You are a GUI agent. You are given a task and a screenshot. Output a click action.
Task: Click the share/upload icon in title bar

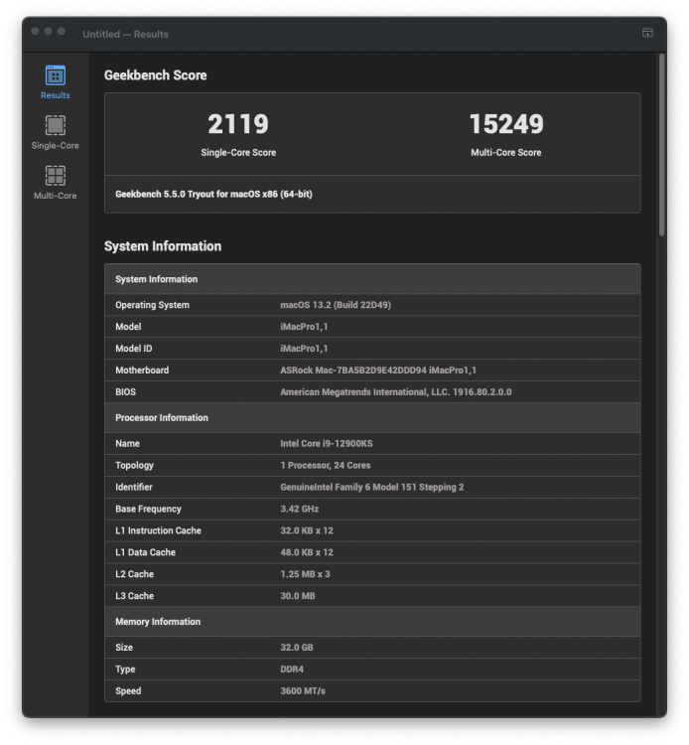pos(647,33)
